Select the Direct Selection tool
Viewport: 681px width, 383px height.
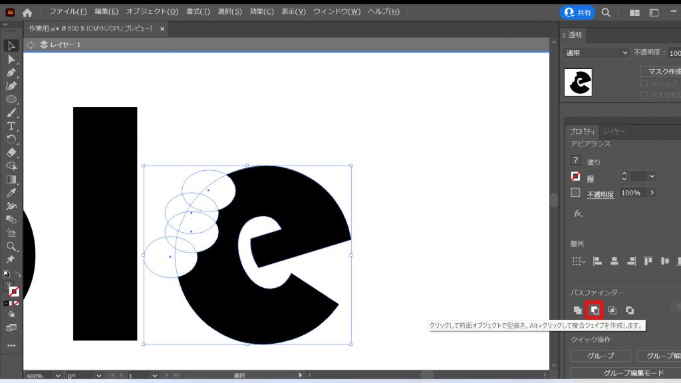coord(11,59)
